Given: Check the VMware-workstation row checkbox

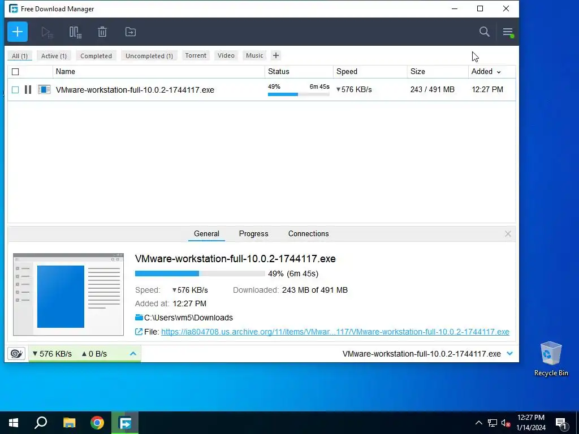Looking at the screenshot, I should (x=15, y=90).
